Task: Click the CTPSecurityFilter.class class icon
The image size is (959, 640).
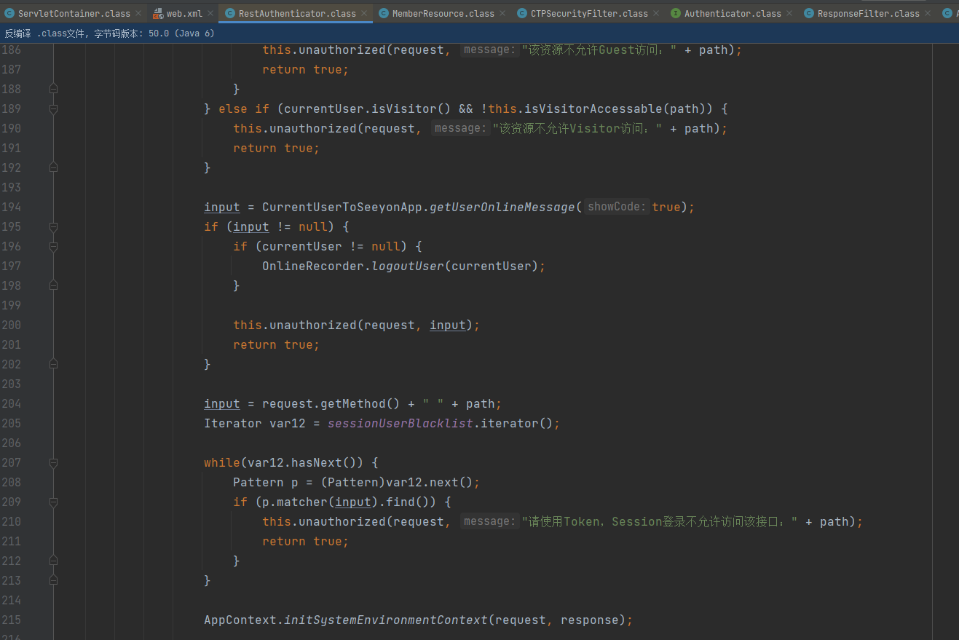Action: click(523, 13)
